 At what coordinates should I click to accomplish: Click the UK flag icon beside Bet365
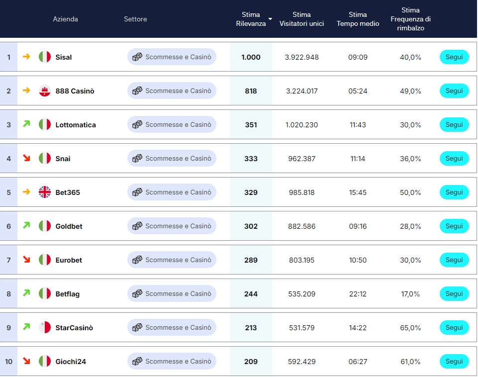(45, 192)
